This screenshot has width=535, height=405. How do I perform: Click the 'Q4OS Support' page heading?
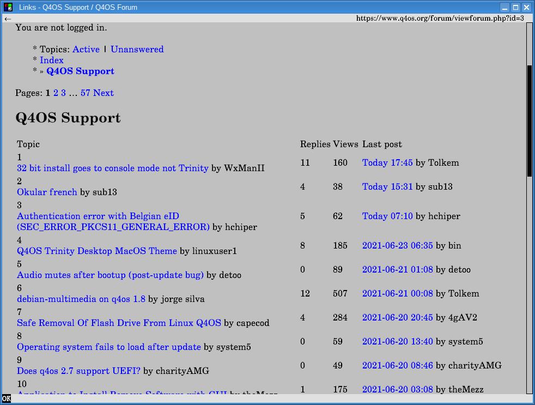pyautogui.click(x=68, y=118)
